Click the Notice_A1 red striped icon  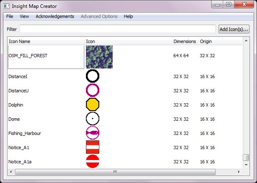click(92, 147)
